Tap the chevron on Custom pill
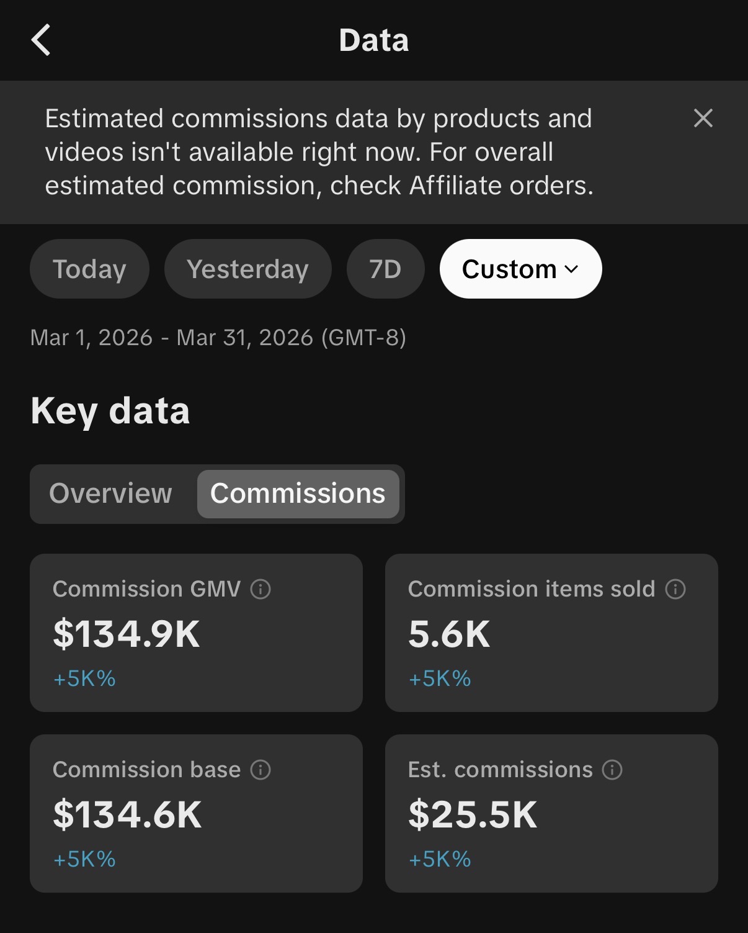This screenshot has height=933, width=748. click(571, 269)
